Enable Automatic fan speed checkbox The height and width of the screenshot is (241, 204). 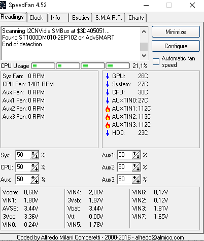pyautogui.click(x=156, y=62)
